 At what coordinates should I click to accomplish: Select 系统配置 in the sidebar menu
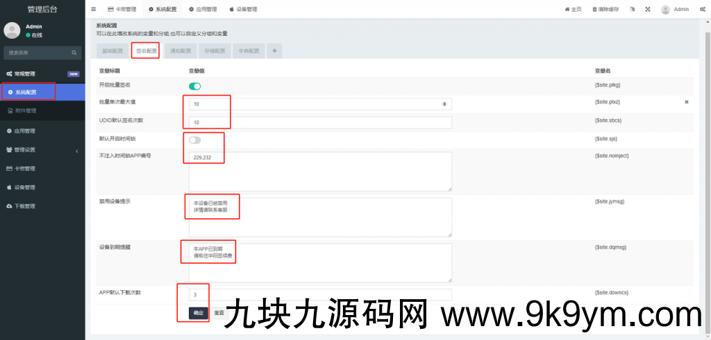42,92
